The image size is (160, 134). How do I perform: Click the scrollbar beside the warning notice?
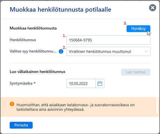coord(157,105)
